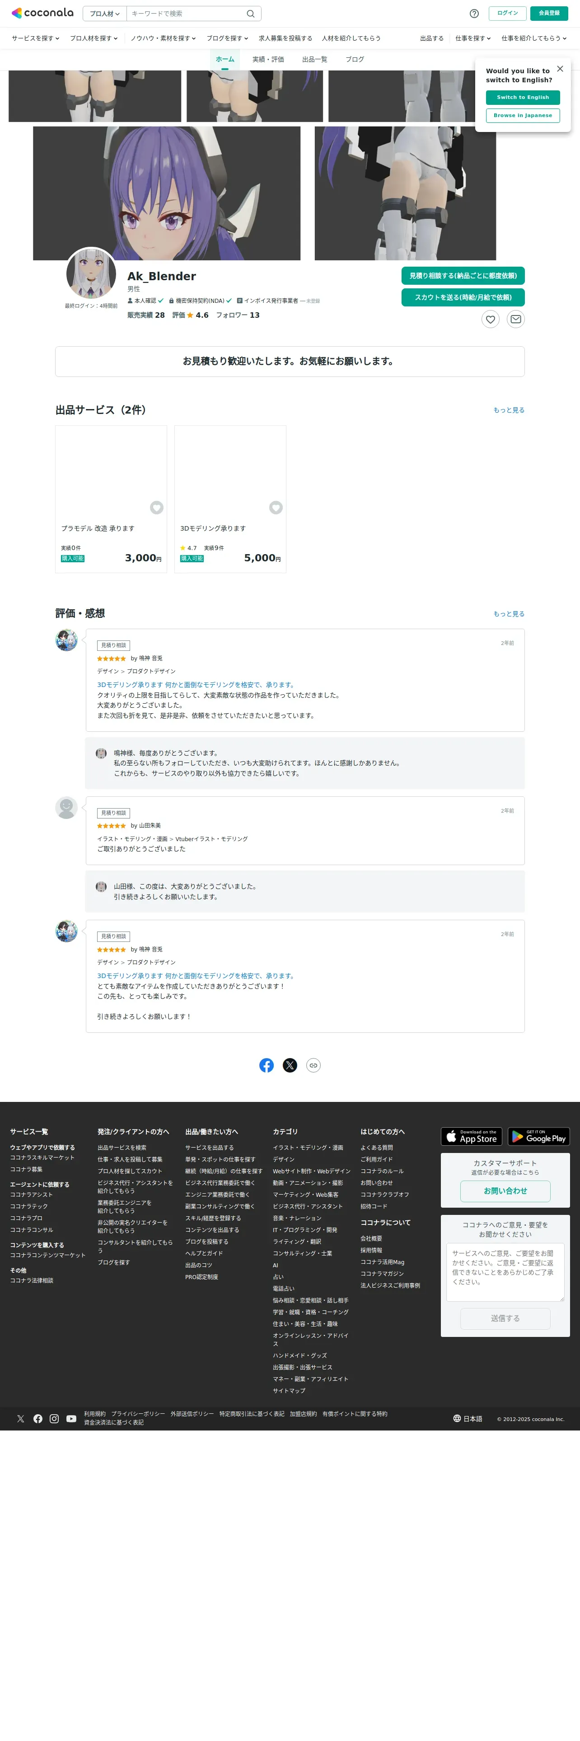Open the help question mark icon
This screenshot has height=1741, width=580.
474,14
